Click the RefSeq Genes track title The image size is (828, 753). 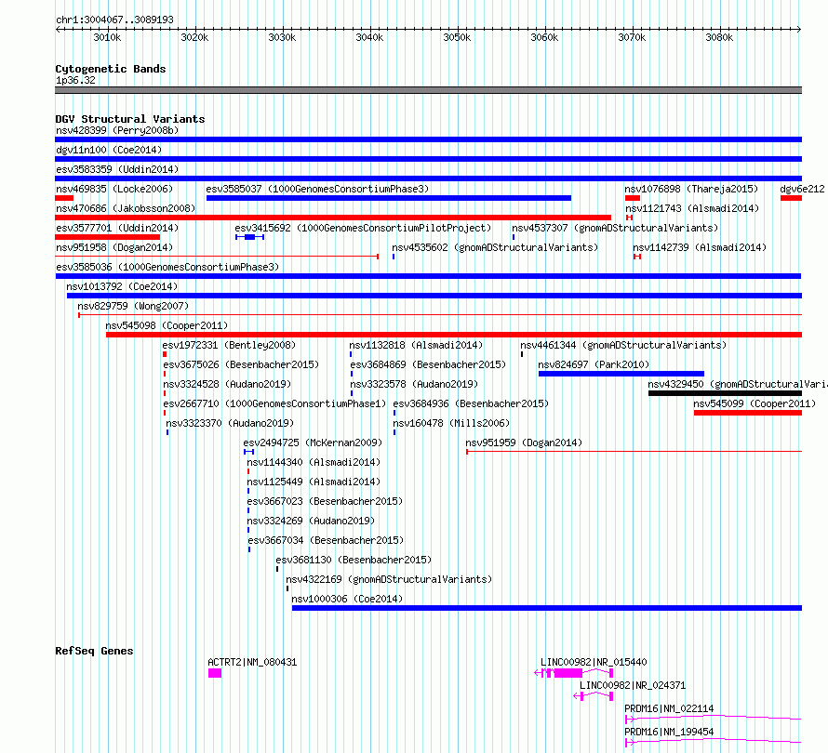point(94,651)
